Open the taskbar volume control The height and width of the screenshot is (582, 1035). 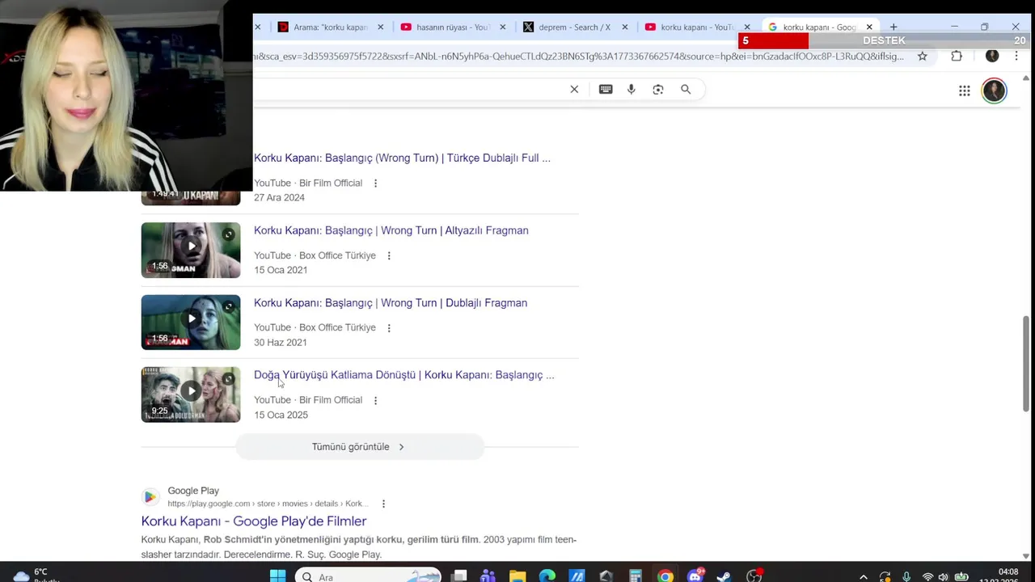pyautogui.click(x=943, y=576)
